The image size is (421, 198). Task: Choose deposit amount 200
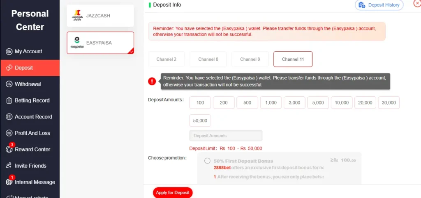(x=224, y=103)
